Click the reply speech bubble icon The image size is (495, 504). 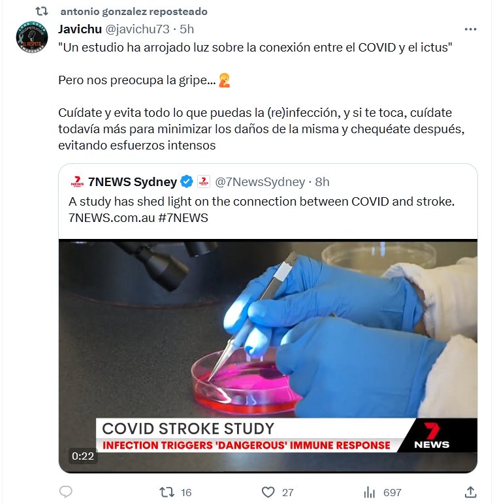(x=66, y=492)
